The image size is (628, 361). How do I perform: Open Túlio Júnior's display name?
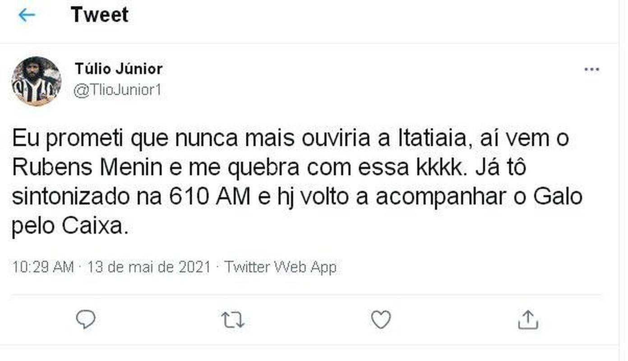[x=120, y=68]
